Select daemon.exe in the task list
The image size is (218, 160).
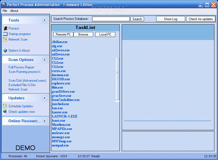(x=60, y=75)
